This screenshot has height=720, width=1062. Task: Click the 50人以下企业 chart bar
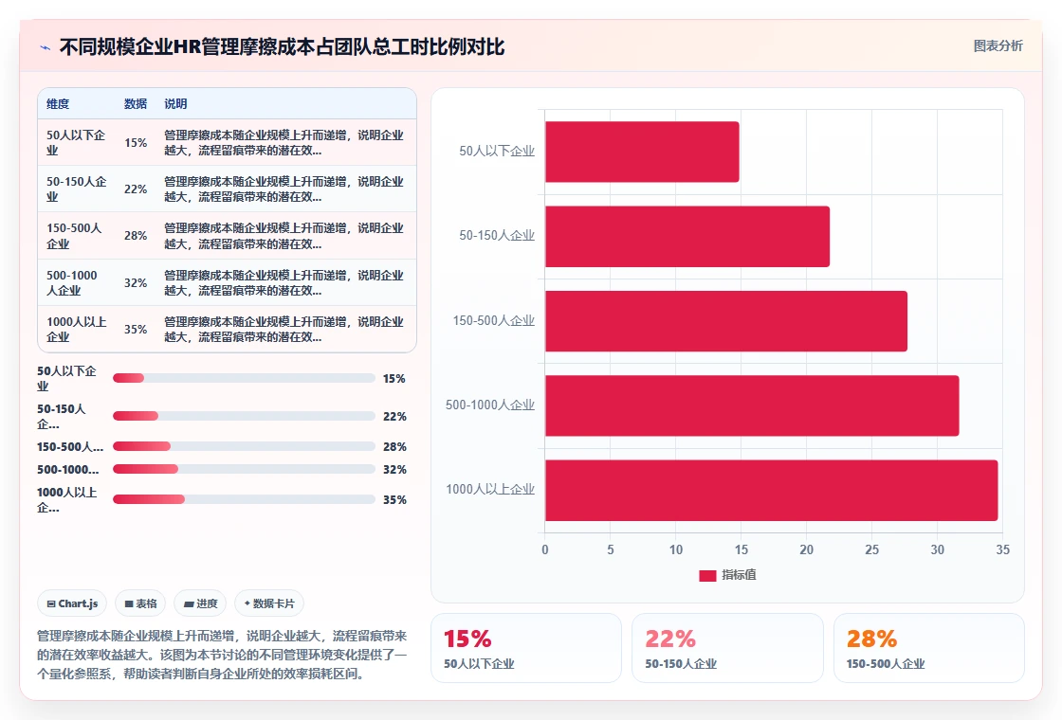pyautogui.click(x=642, y=152)
